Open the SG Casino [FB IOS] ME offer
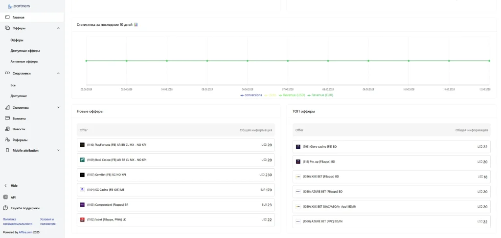This screenshot has height=238, width=501. (x=176, y=190)
